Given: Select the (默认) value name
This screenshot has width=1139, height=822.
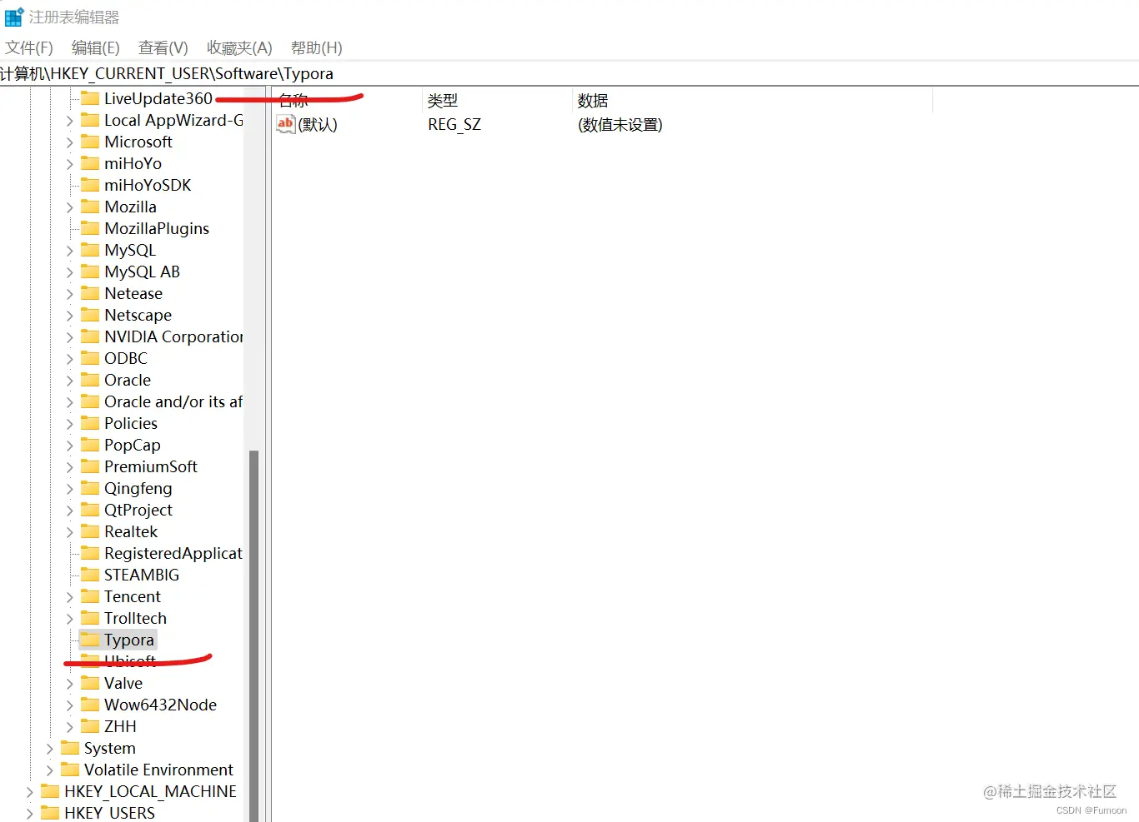Looking at the screenshot, I should pyautogui.click(x=318, y=125).
